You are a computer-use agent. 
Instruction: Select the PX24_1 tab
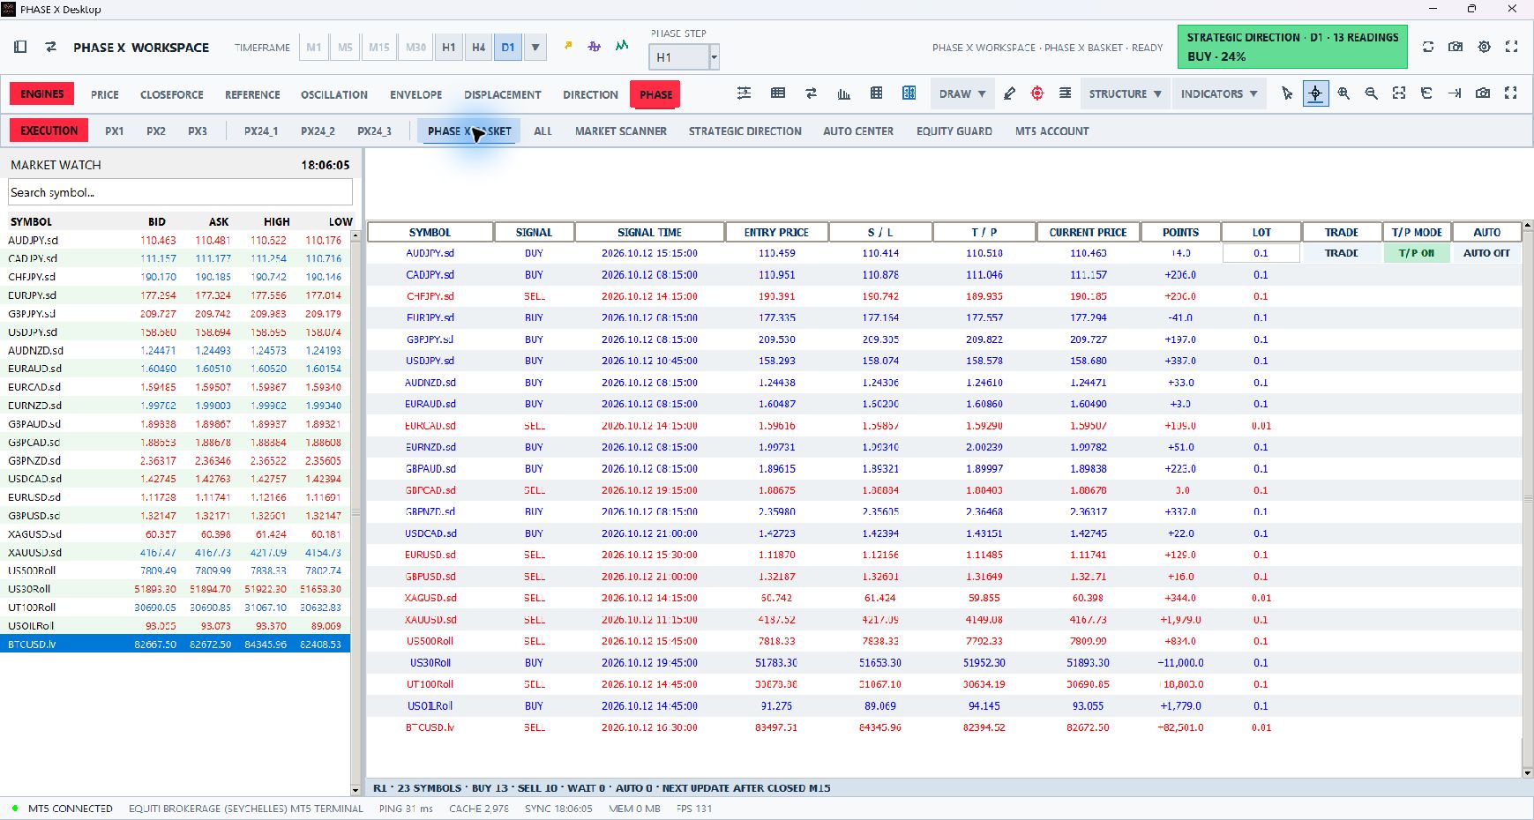[x=261, y=131]
